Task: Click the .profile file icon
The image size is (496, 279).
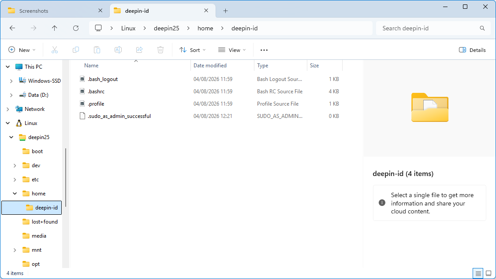Action: pos(82,103)
